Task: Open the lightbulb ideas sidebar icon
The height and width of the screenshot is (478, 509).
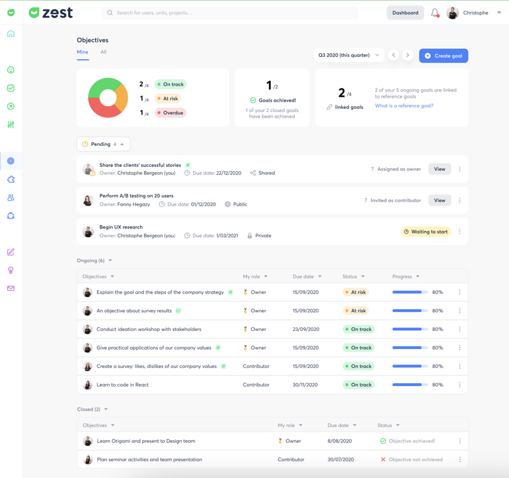Action: [x=11, y=270]
